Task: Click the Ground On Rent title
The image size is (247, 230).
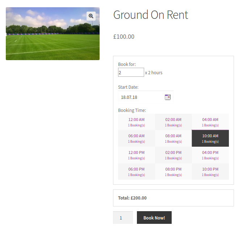Action: pyautogui.click(x=151, y=14)
